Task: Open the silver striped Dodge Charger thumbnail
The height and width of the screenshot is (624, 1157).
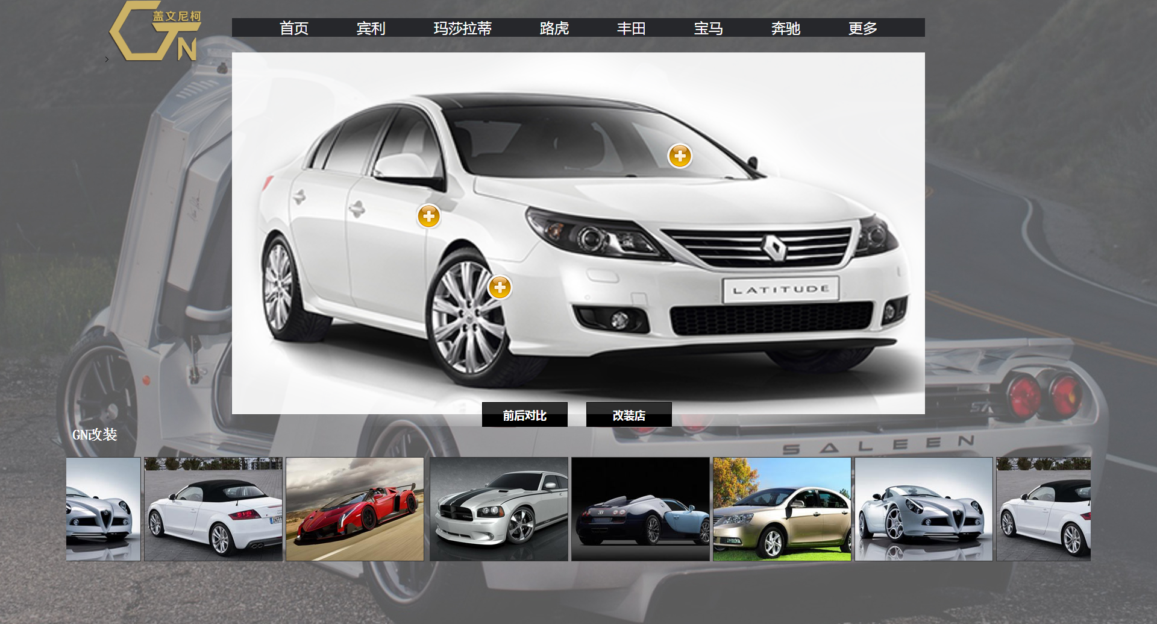Action: 499,509
